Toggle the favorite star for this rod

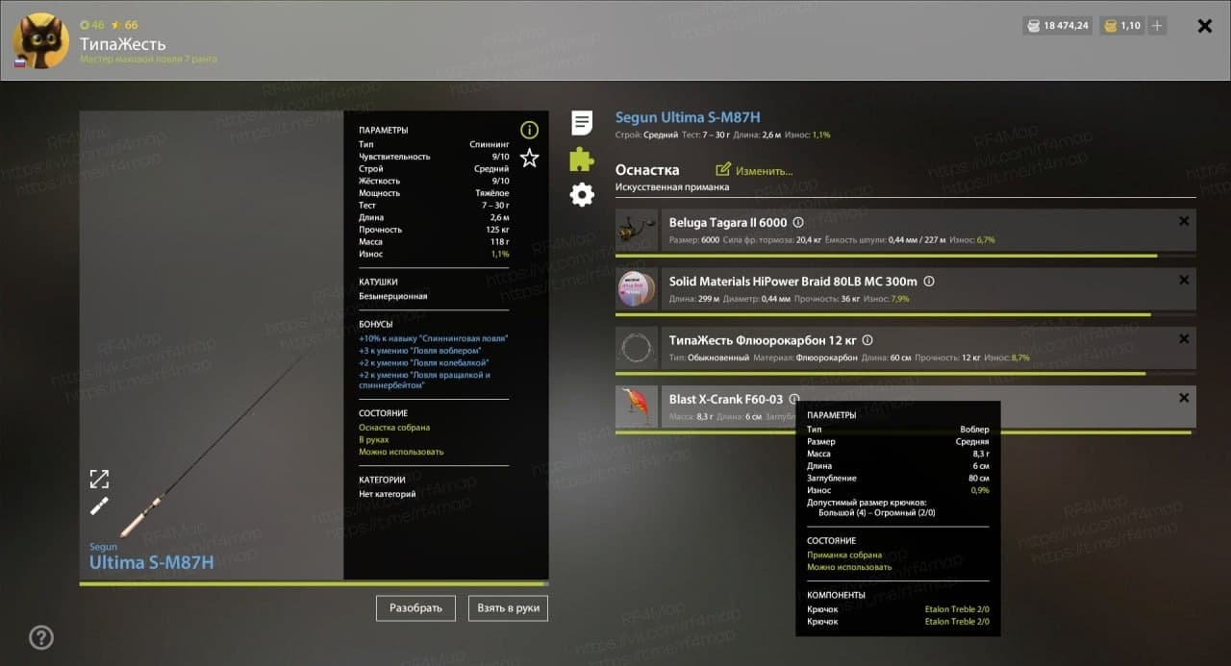(529, 159)
